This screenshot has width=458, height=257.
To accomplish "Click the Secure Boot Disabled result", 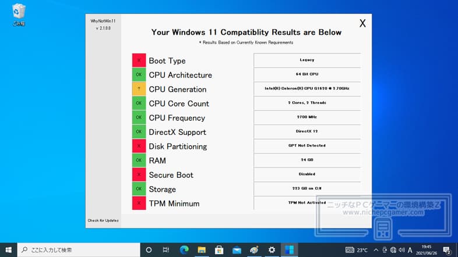I will (x=307, y=174).
